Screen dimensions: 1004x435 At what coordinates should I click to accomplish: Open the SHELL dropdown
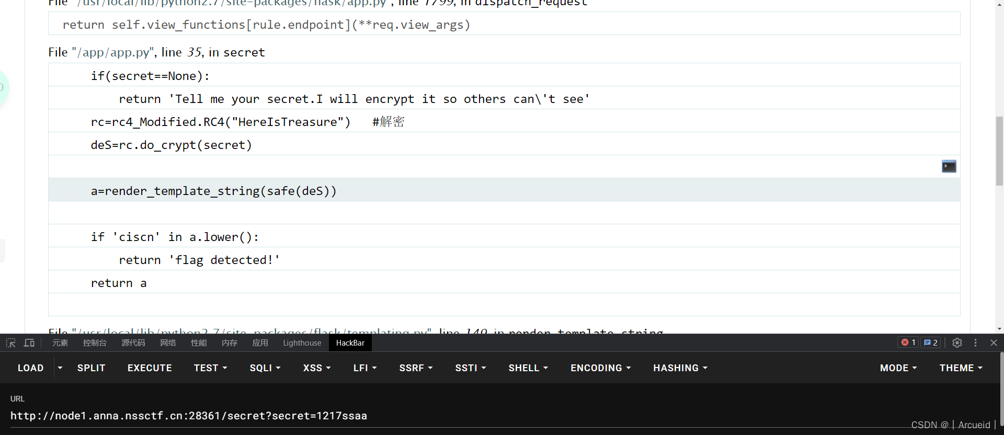point(528,368)
